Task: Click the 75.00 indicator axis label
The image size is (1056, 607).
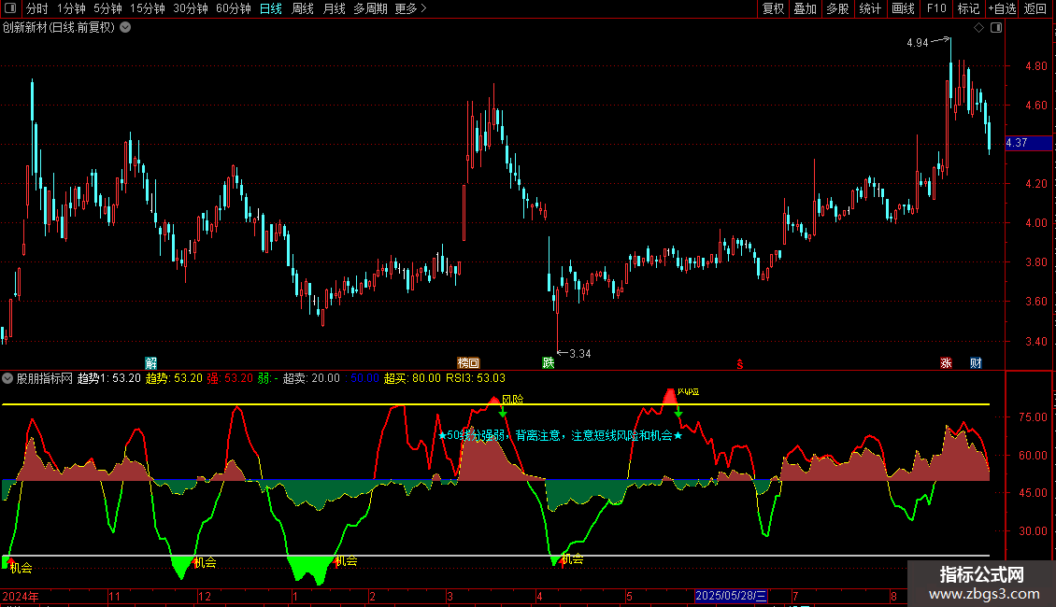Action: click(x=1033, y=417)
